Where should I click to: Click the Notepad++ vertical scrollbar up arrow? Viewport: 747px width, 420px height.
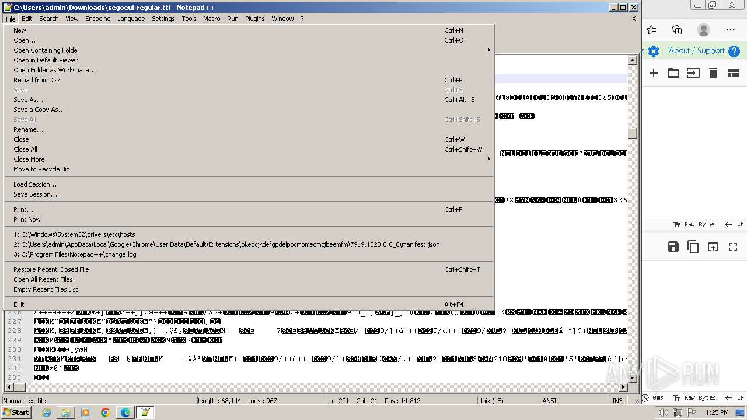pos(633,60)
